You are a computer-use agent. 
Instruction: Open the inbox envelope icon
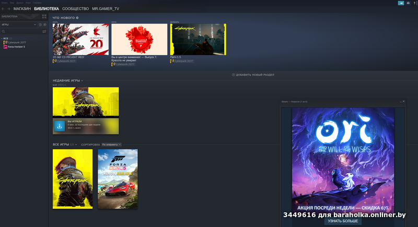pos(408,3)
